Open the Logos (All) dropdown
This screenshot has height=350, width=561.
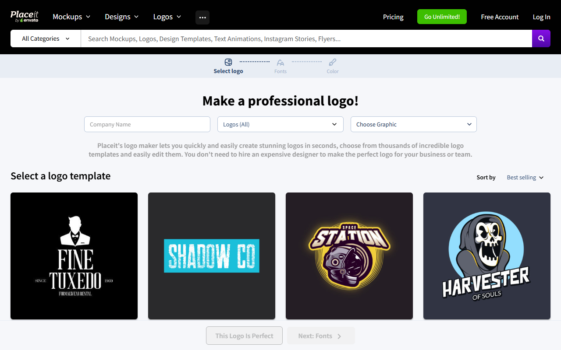[280, 124]
